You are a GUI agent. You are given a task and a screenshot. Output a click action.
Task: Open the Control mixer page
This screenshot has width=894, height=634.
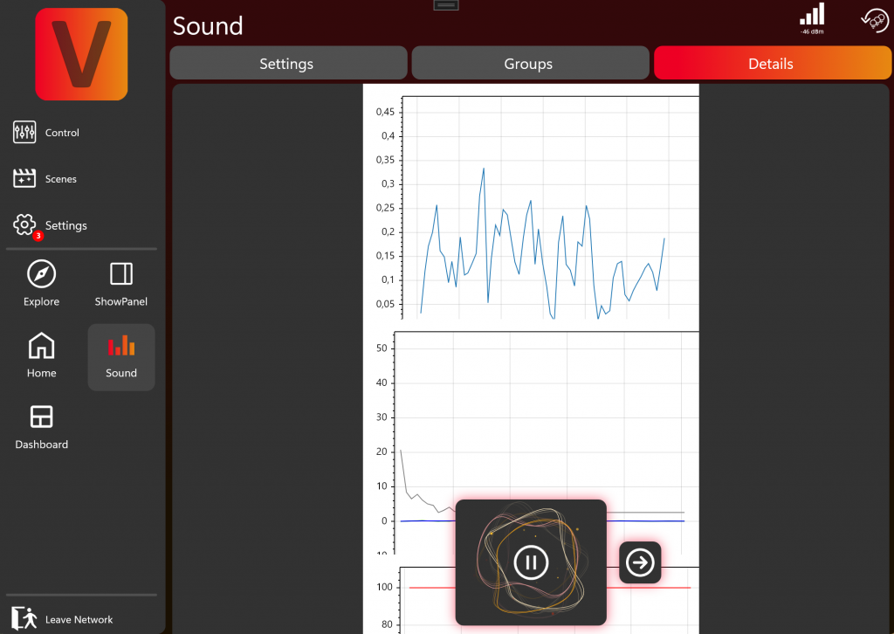pos(47,133)
